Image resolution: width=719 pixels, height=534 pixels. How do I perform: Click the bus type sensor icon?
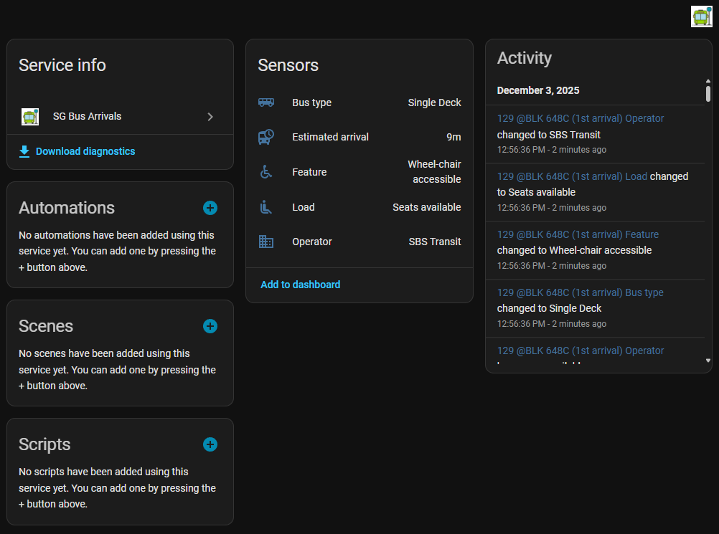pos(266,102)
